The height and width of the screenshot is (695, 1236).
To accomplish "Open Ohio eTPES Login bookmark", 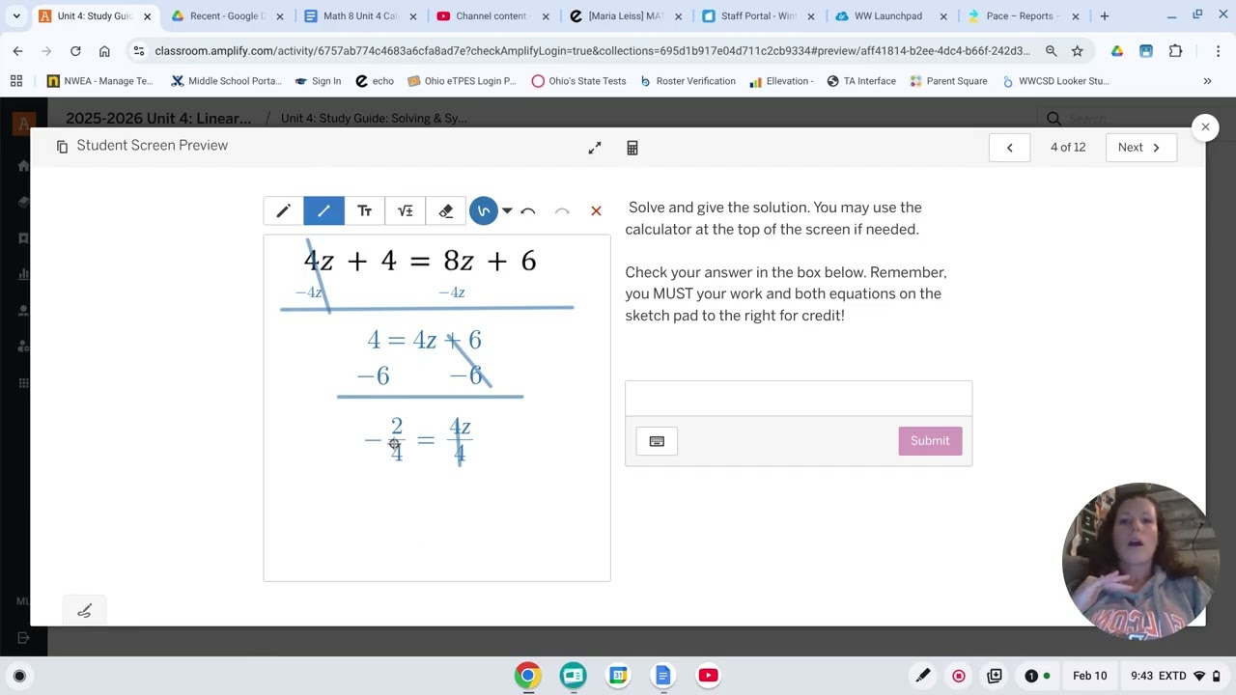I will (x=463, y=81).
